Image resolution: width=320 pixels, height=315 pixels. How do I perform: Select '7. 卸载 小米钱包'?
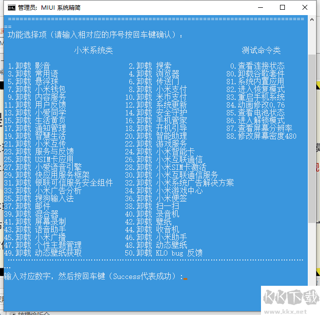pos(37,89)
